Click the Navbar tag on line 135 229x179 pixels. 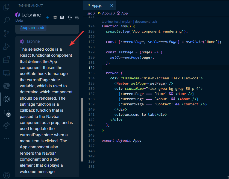click(x=123, y=83)
